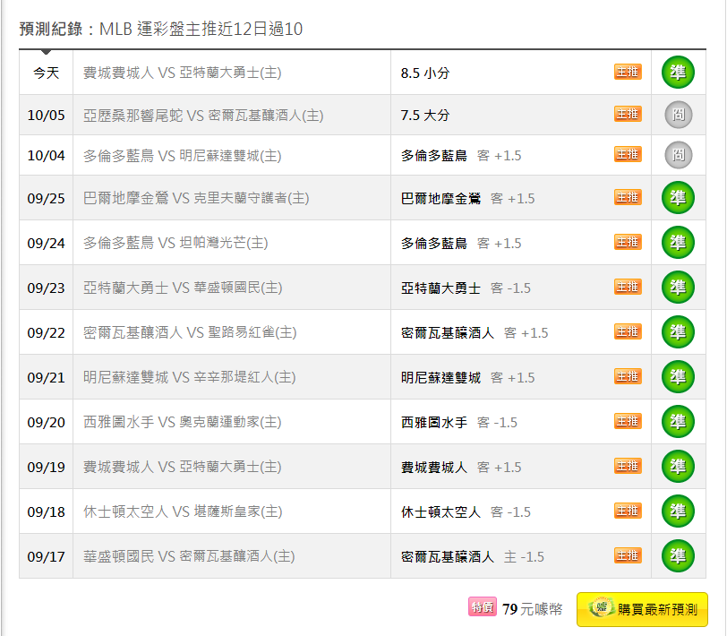727x636 pixels.
Task: Click the green 準 icon in 09/19 row
Action: point(678,466)
